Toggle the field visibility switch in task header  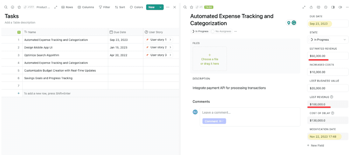(x=340, y=7)
